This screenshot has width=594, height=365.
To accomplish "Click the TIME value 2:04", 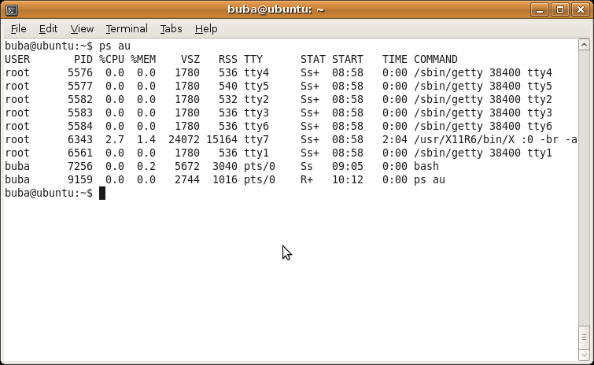I will pyautogui.click(x=395, y=140).
